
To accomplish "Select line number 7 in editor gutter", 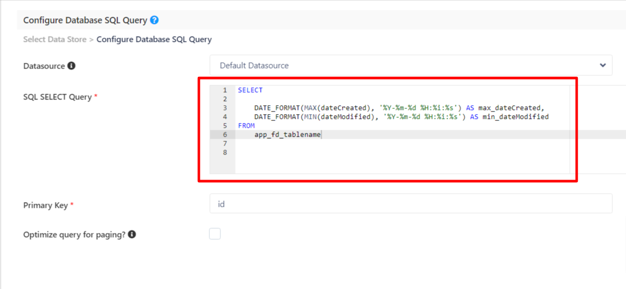I will click(x=225, y=143).
